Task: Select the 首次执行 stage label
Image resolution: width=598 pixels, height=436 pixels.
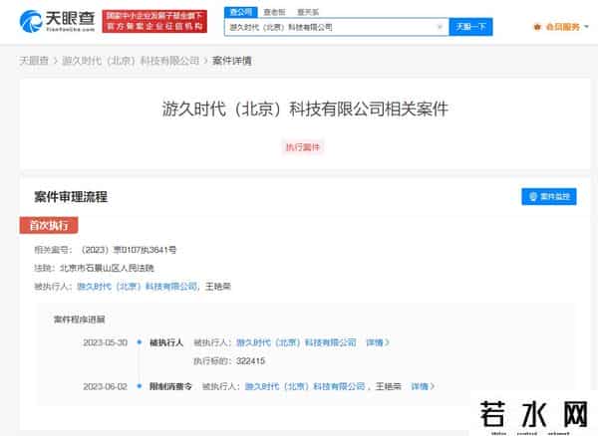Action: point(49,225)
